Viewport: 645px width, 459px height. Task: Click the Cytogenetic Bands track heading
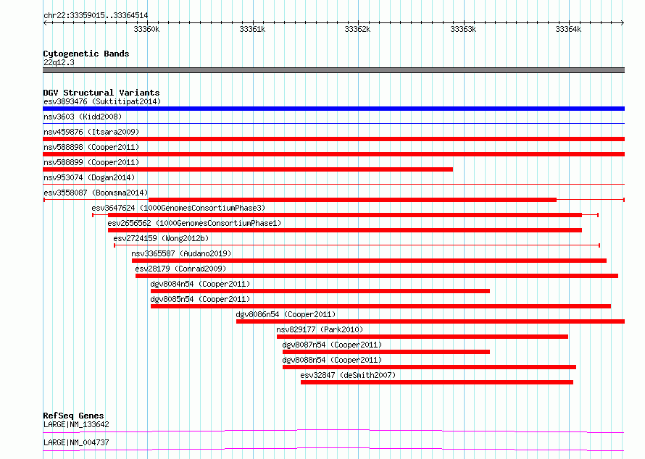tap(86, 54)
